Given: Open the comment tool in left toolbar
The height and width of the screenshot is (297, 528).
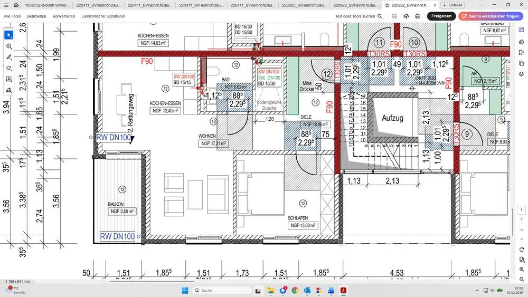Looking at the screenshot, I should (9, 46).
